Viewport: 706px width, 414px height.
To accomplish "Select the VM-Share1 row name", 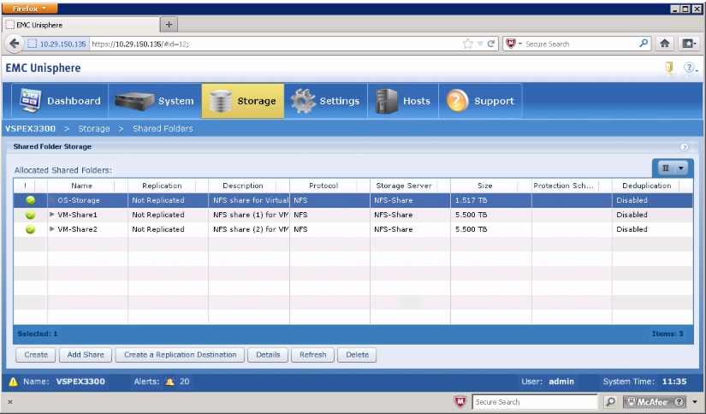I will pos(77,215).
